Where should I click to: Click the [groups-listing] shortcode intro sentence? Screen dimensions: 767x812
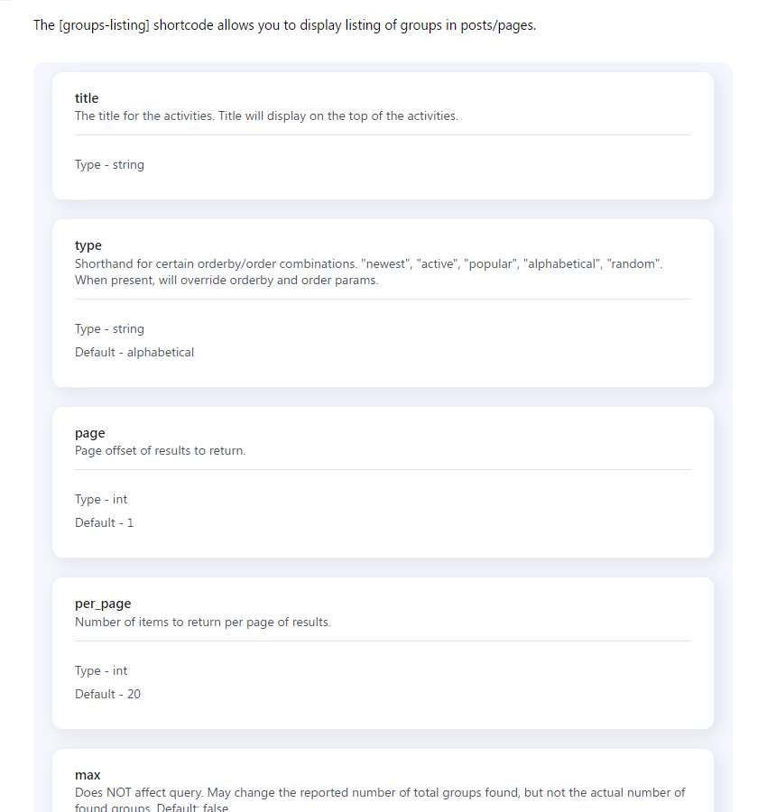tap(284, 25)
